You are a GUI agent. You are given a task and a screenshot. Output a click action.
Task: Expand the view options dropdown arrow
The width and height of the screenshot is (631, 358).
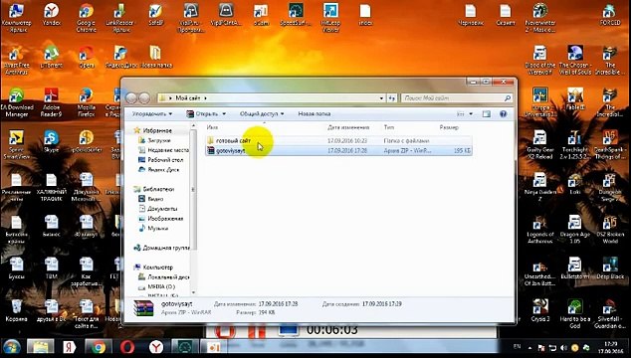pos(471,113)
